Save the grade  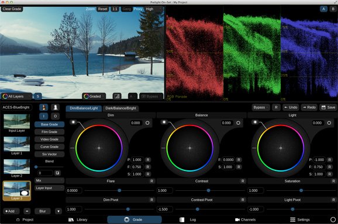click(328, 107)
